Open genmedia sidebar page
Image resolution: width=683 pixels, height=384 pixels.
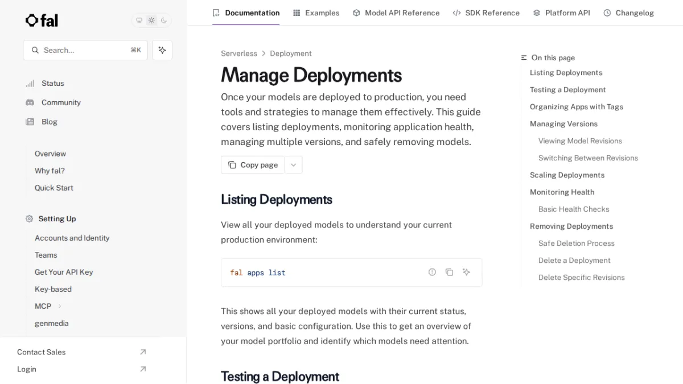tap(51, 323)
